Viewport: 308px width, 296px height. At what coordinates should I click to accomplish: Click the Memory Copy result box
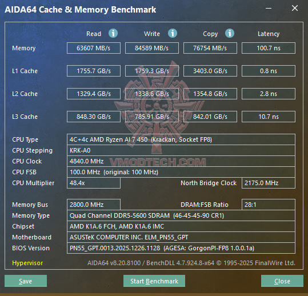[x=210, y=48]
